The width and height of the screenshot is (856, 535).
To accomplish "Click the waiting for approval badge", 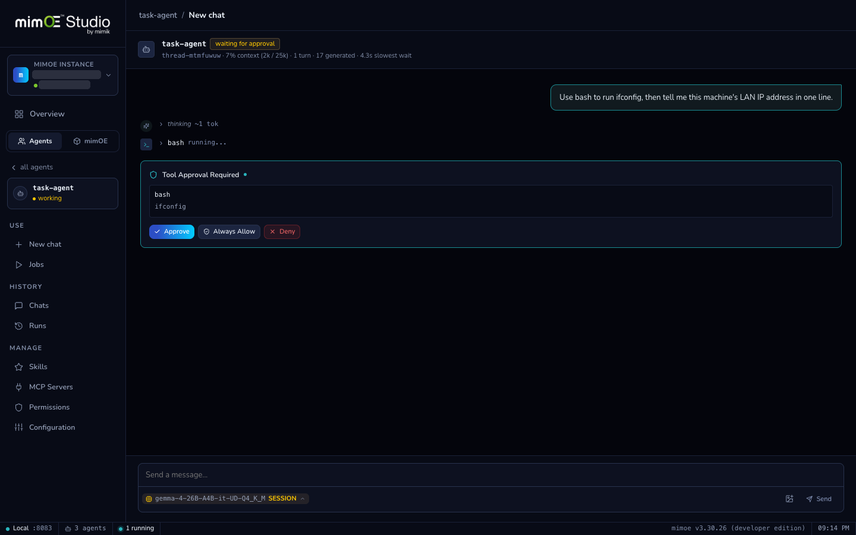I will 245,44.
